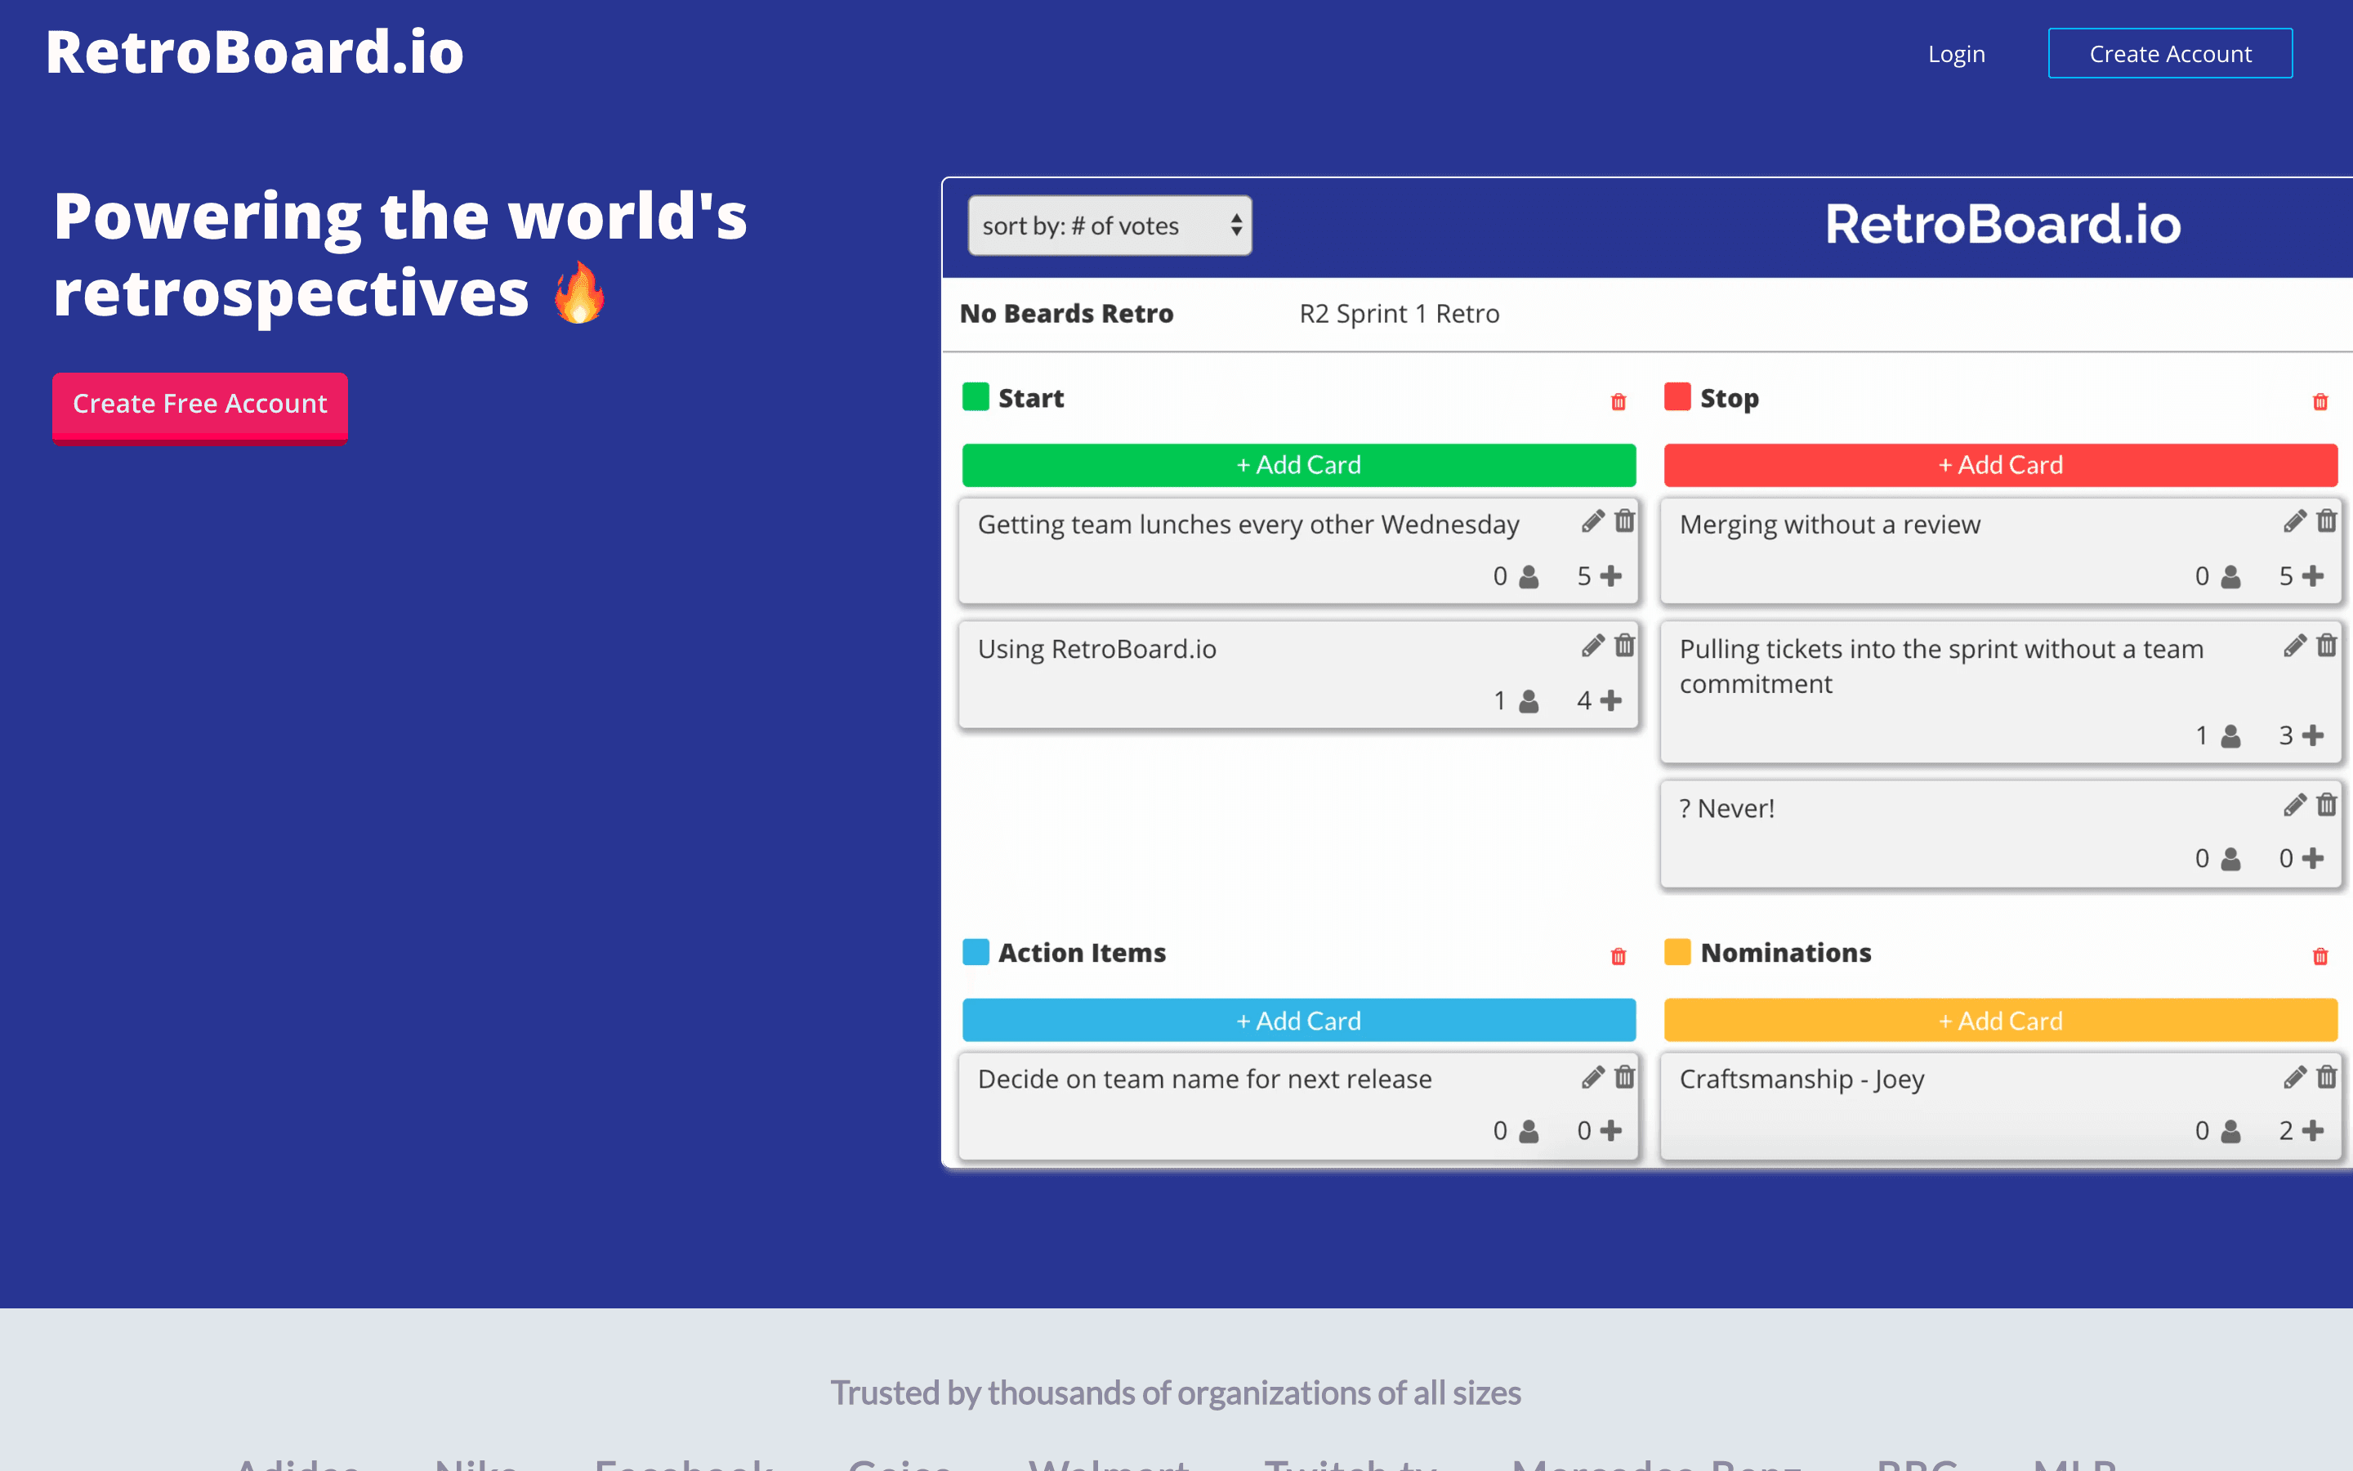The image size is (2353, 1471).
Task: Click 'Trusted by thousands of organizations' text
Action: click(1176, 1393)
